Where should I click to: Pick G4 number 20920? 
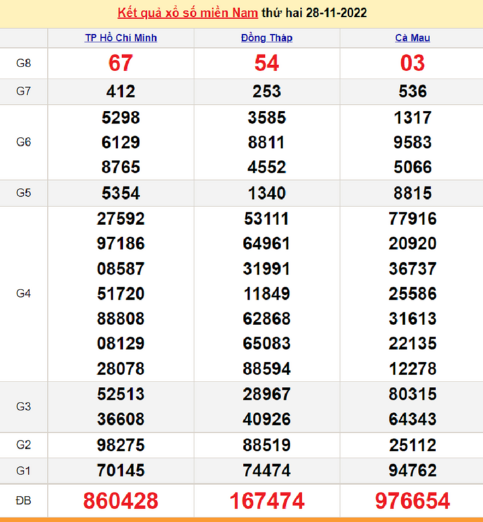[x=413, y=244]
